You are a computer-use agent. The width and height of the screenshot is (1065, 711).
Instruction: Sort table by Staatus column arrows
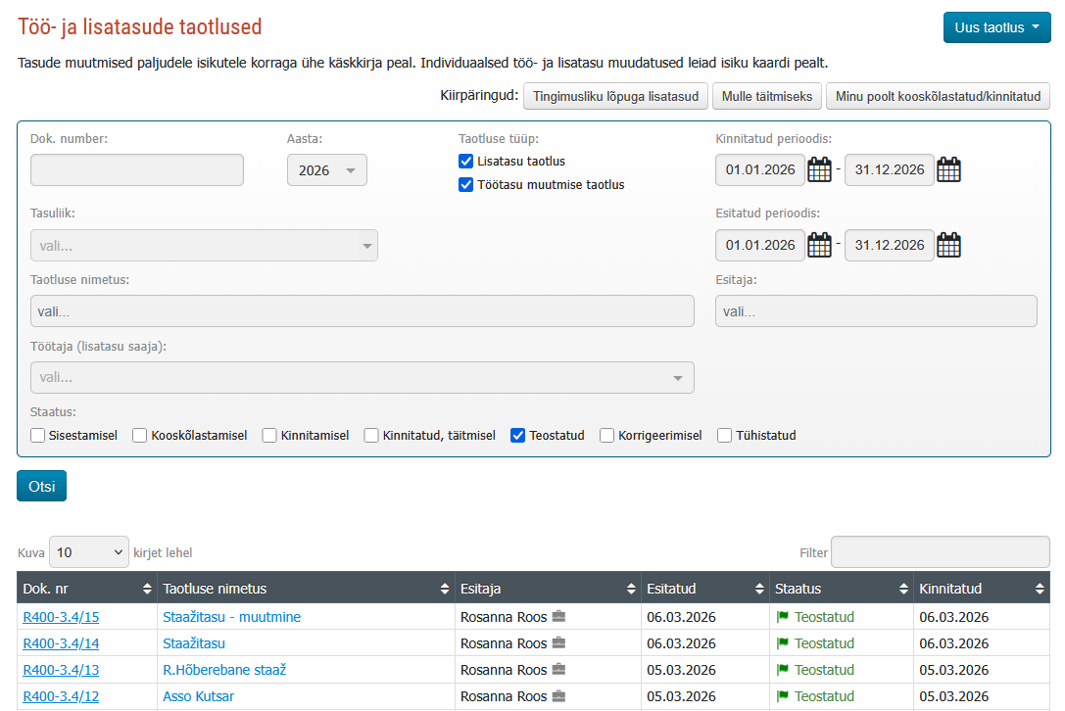click(903, 589)
